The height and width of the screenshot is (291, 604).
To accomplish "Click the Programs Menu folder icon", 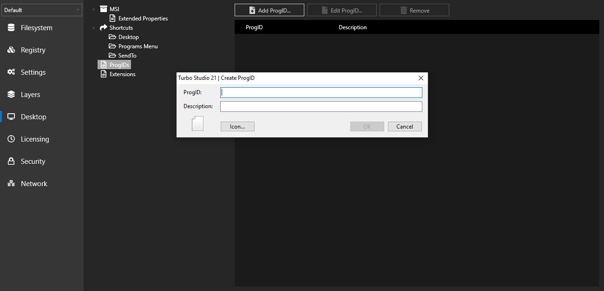I will coord(112,46).
